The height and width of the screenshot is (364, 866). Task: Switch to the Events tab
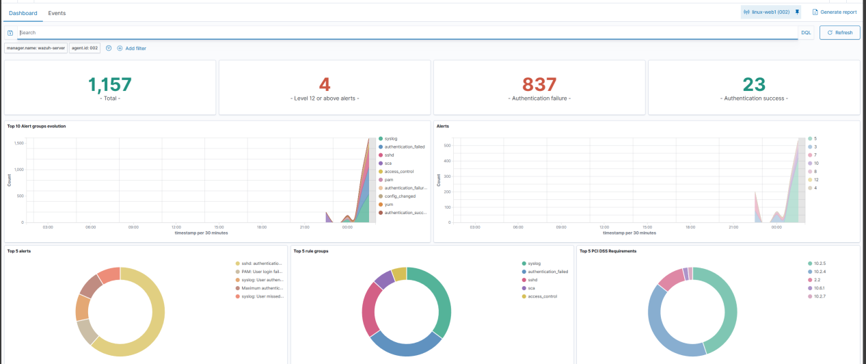tap(57, 13)
